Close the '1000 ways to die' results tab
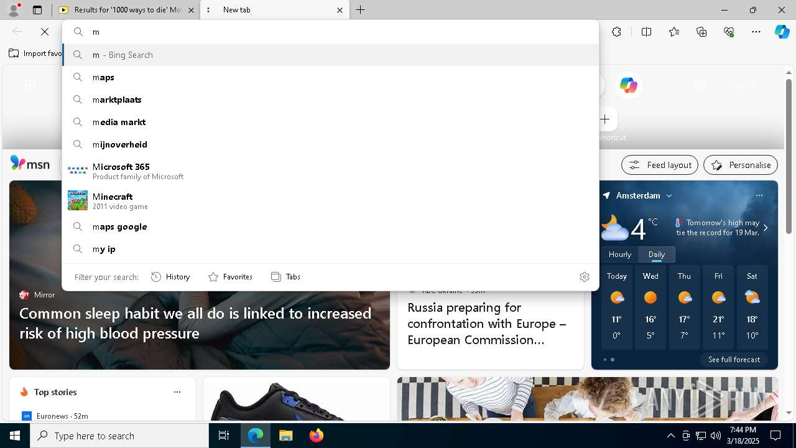796x448 pixels. (191, 10)
